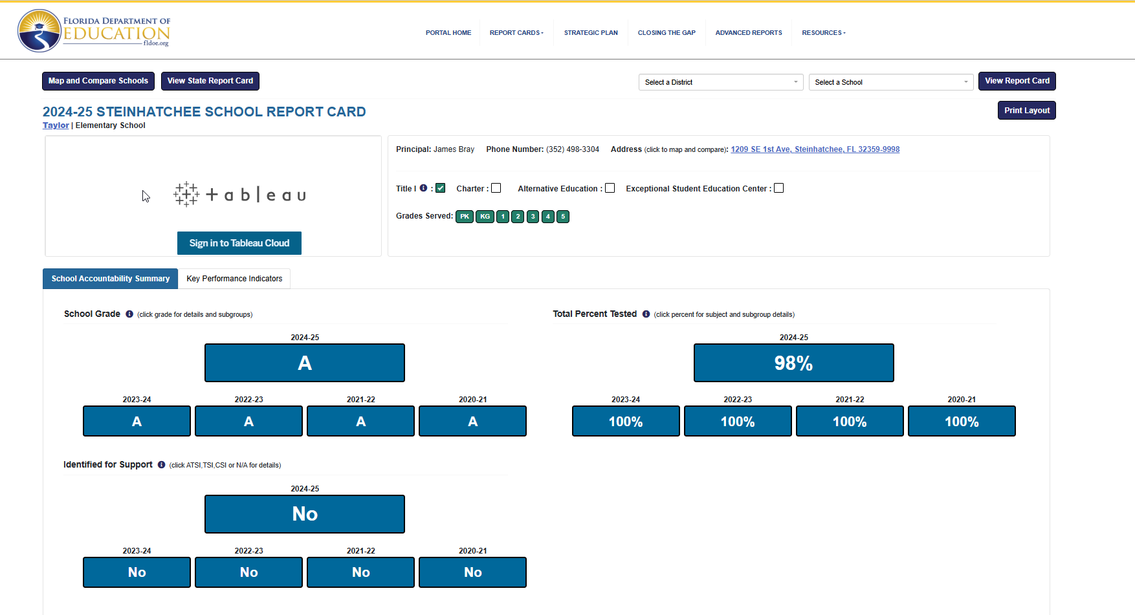This screenshot has width=1135, height=615.
Task: Uncheck the Title I checkbox
Action: click(441, 188)
